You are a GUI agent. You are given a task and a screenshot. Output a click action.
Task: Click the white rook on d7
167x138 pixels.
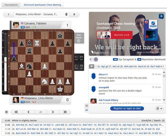[37, 43]
